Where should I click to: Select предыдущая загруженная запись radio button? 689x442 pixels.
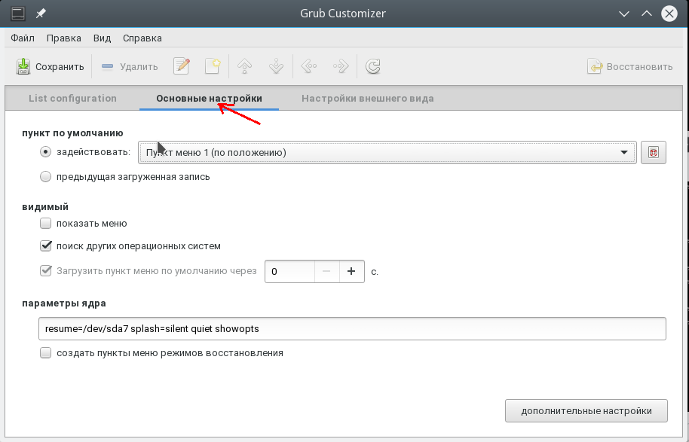[x=46, y=177]
